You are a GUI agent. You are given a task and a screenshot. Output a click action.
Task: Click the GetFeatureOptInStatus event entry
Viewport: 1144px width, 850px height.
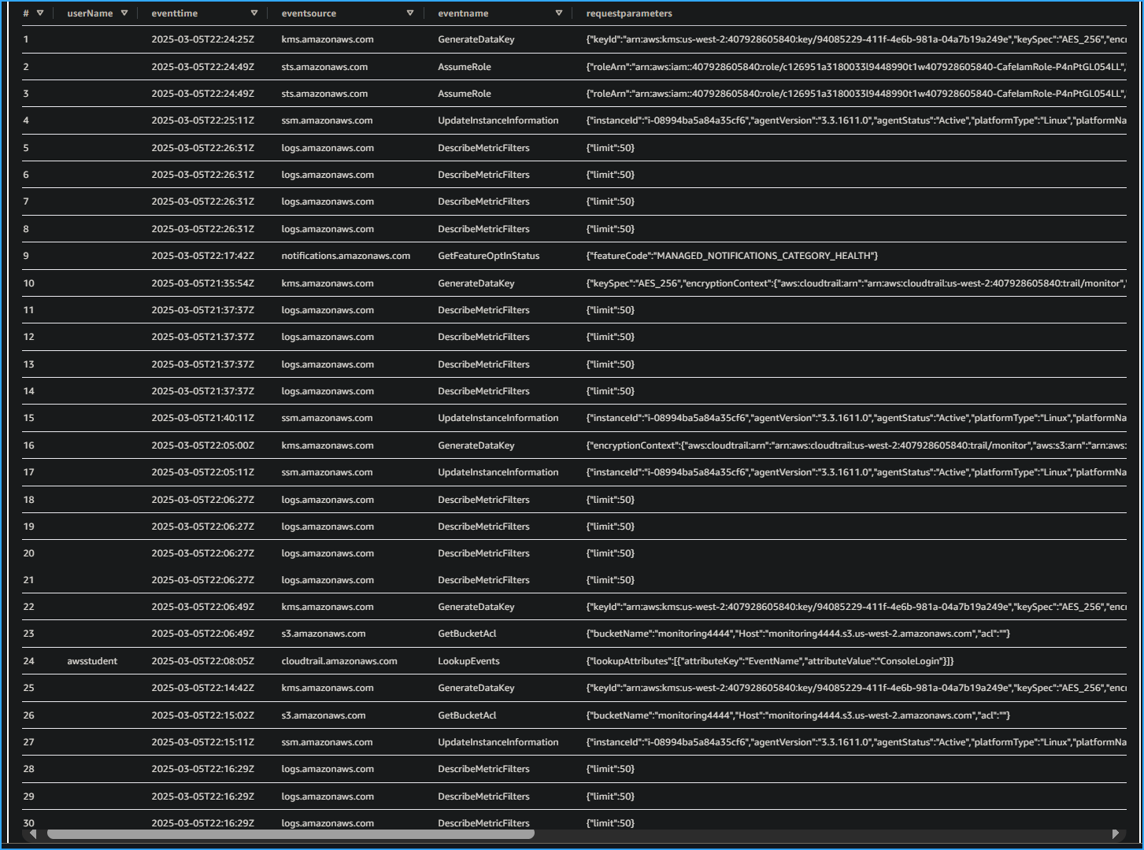[489, 255]
